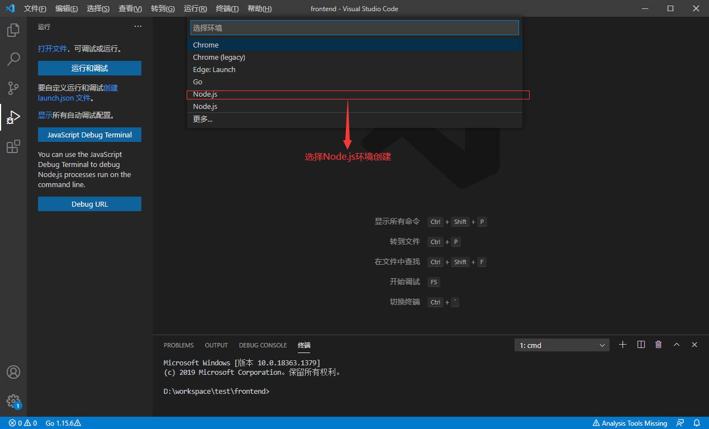This screenshot has width=709, height=429.
Task: Click the 运行和调试 button
Action: coord(89,68)
